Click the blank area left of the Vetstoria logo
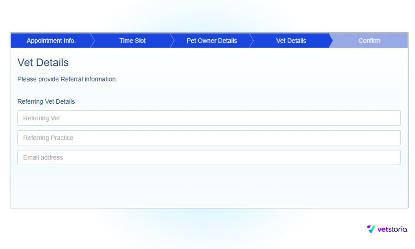415x249 pixels. click(231, 229)
